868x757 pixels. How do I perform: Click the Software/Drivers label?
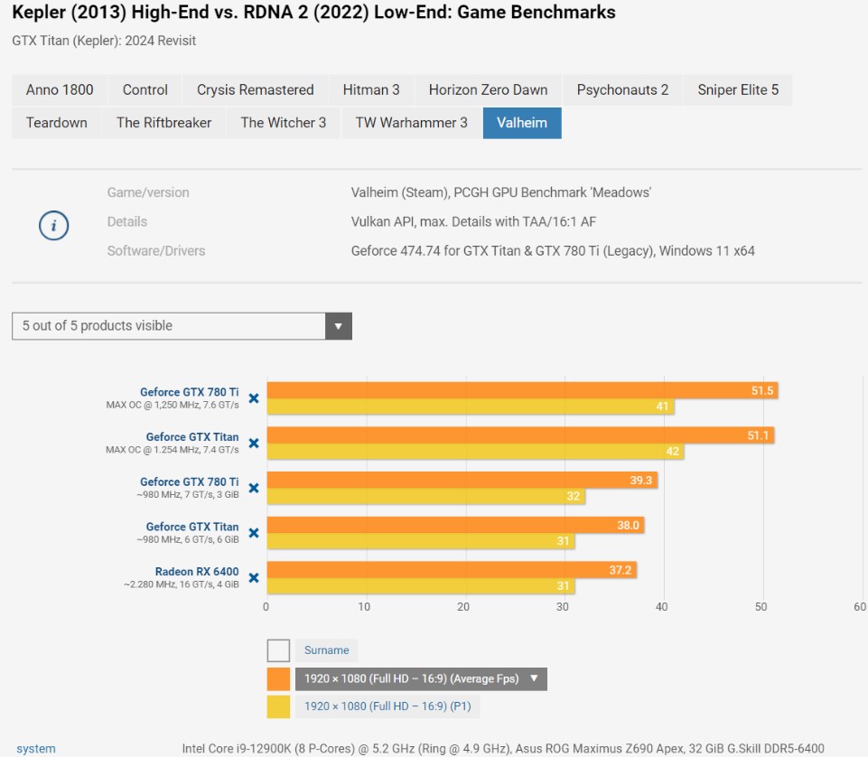156,251
